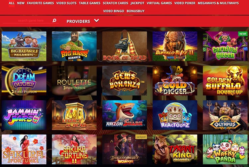
Task: Open the Jackpot games category
Action: [x=137, y=3]
